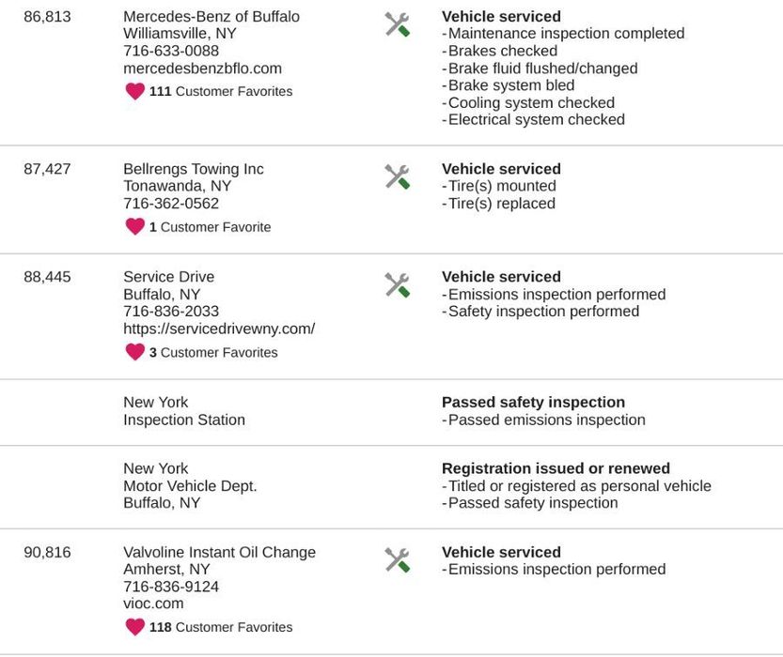Click the Valvoline Instant Oil Change name

tap(219, 552)
